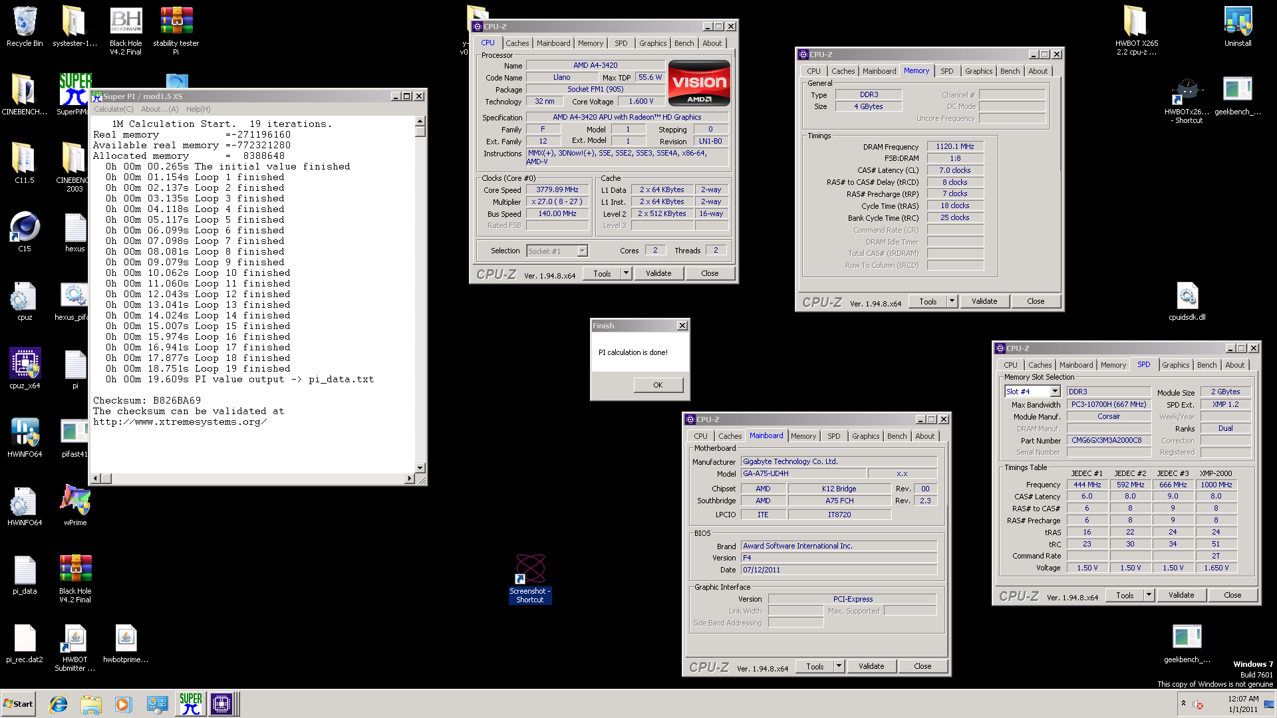Viewport: 1277px width, 718px height.
Task: Click Super PI vertical scrollbar down arrow
Action: click(x=420, y=468)
